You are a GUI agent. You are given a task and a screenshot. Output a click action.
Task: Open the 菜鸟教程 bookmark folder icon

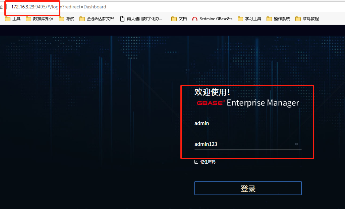click(x=298, y=19)
